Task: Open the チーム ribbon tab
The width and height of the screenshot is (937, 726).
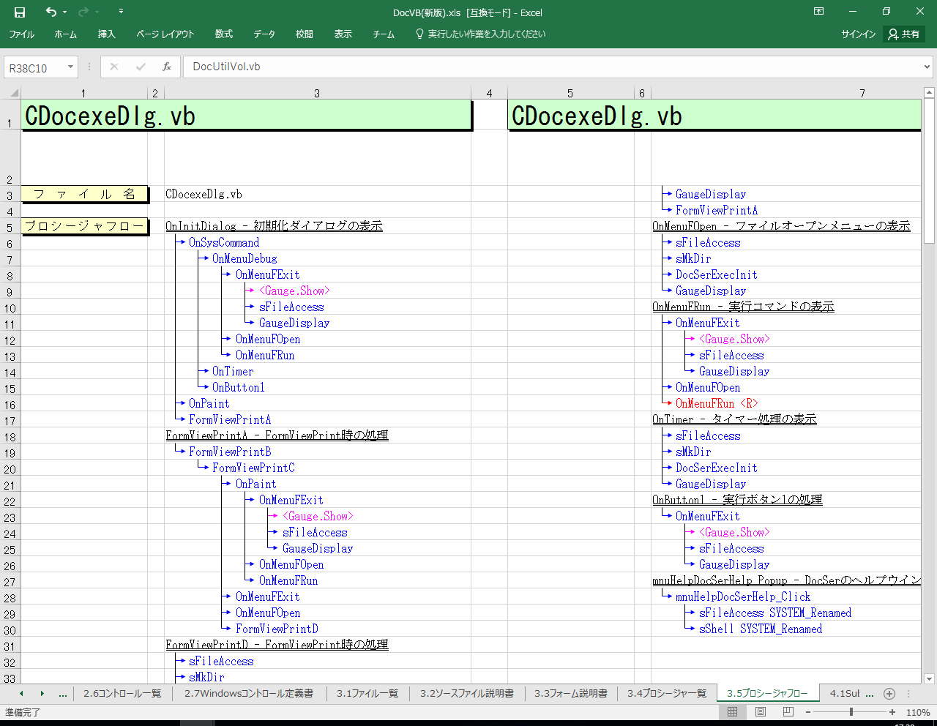Action: 384,34
